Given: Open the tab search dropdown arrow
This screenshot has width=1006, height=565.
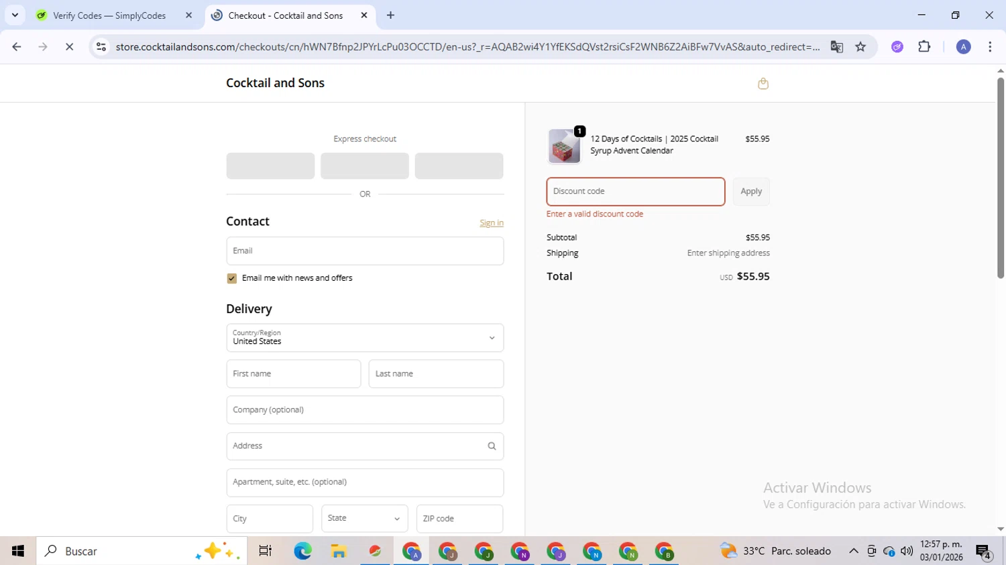Looking at the screenshot, I should point(15,15).
